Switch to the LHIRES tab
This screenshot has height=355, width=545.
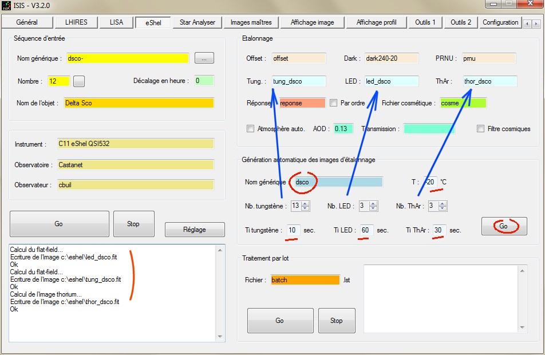coord(77,22)
